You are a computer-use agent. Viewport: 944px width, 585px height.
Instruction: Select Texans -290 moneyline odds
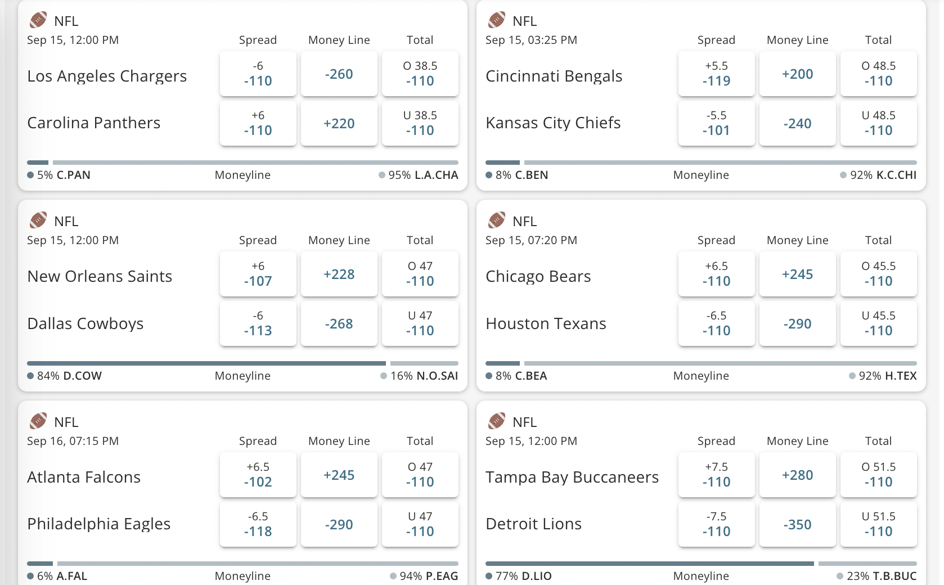point(797,323)
